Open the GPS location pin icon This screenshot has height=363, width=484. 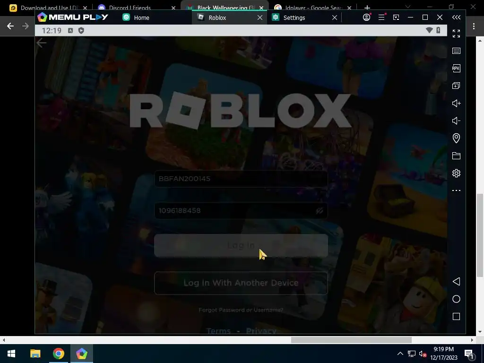(x=456, y=138)
